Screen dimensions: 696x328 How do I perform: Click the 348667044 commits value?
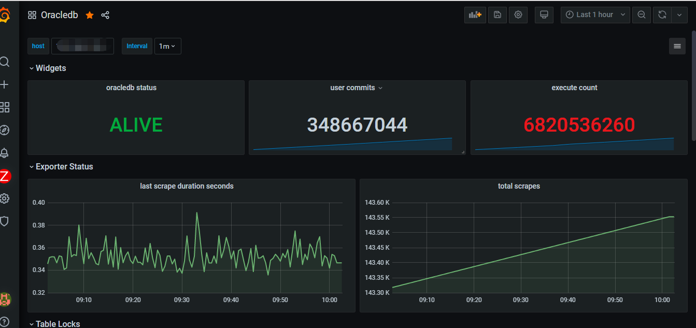(x=358, y=125)
